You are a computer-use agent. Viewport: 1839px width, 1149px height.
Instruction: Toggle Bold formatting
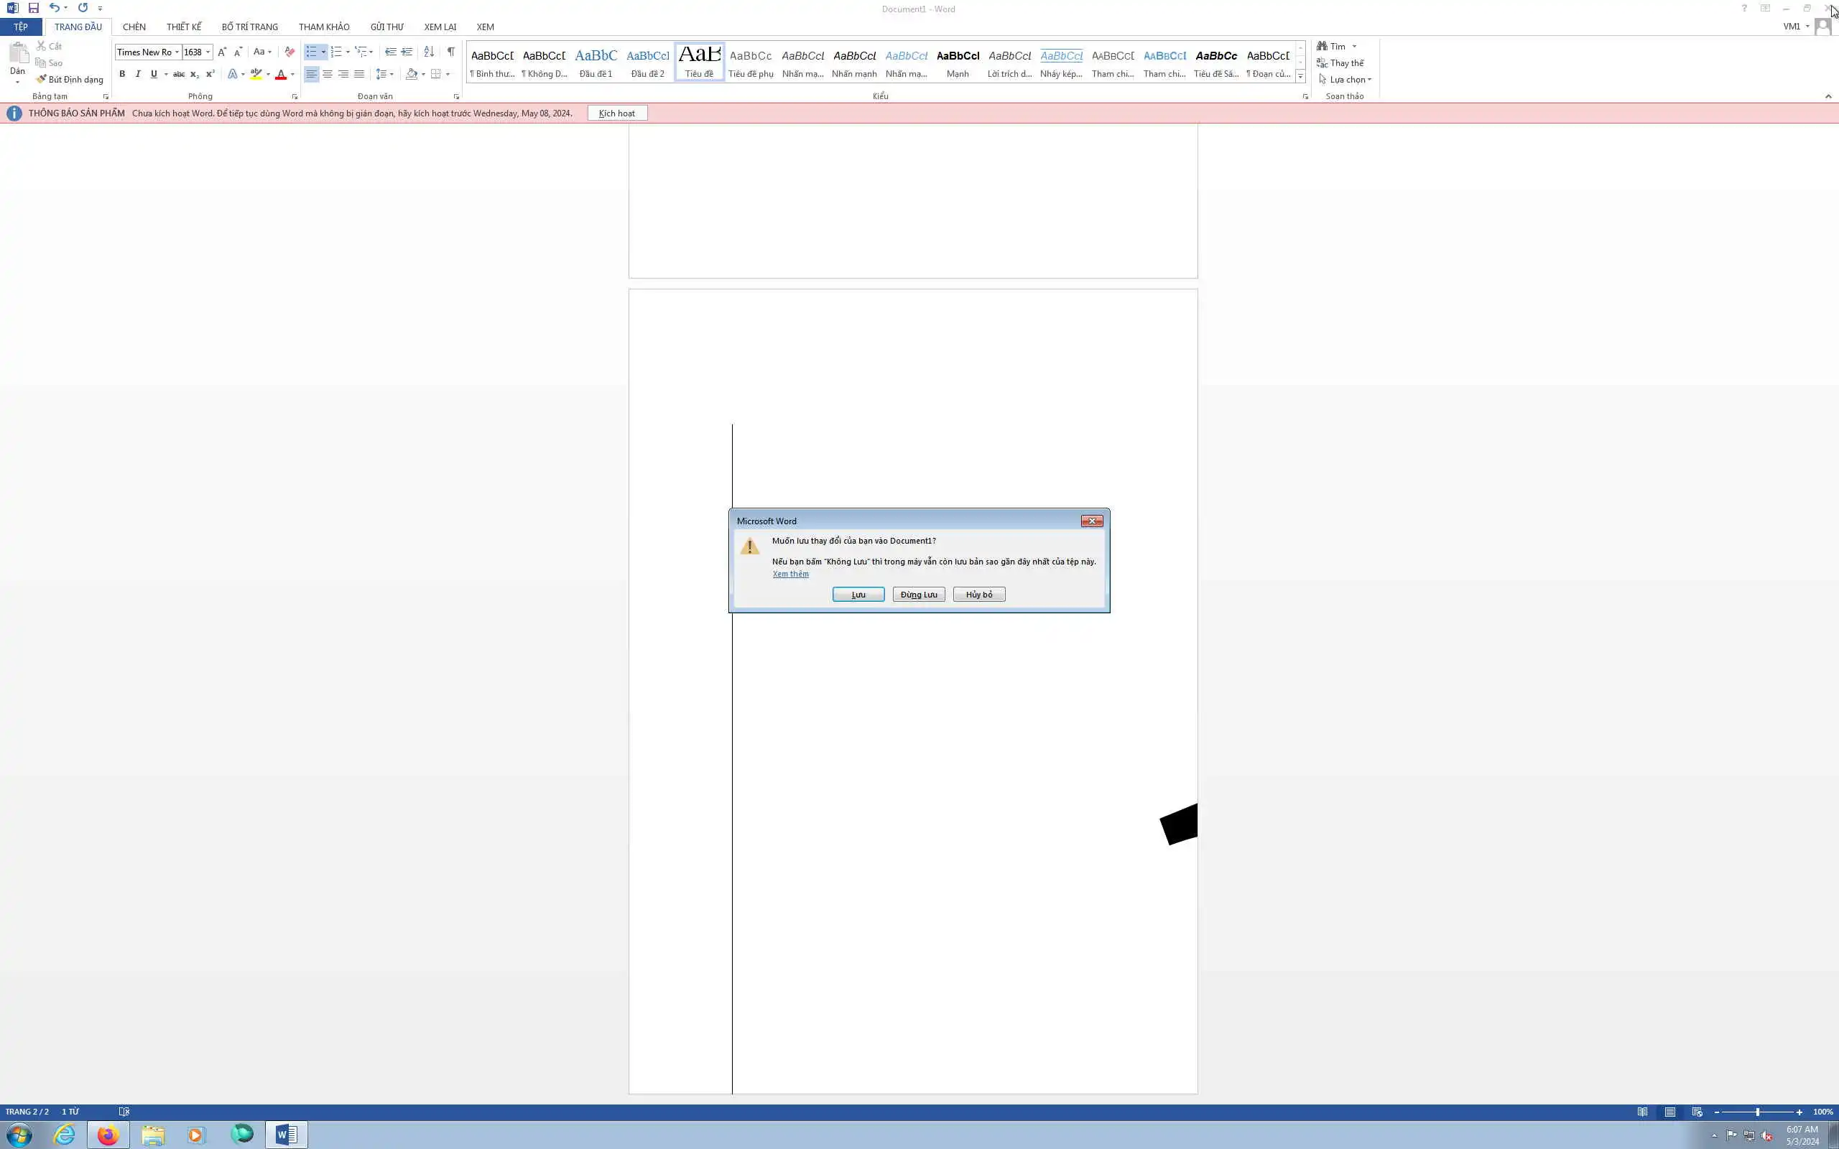point(121,74)
